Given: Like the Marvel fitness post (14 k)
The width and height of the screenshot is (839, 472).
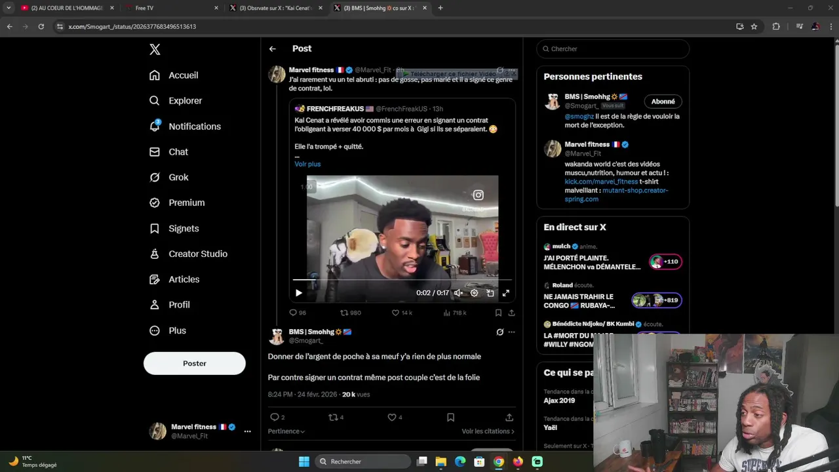Looking at the screenshot, I should 402,313.
